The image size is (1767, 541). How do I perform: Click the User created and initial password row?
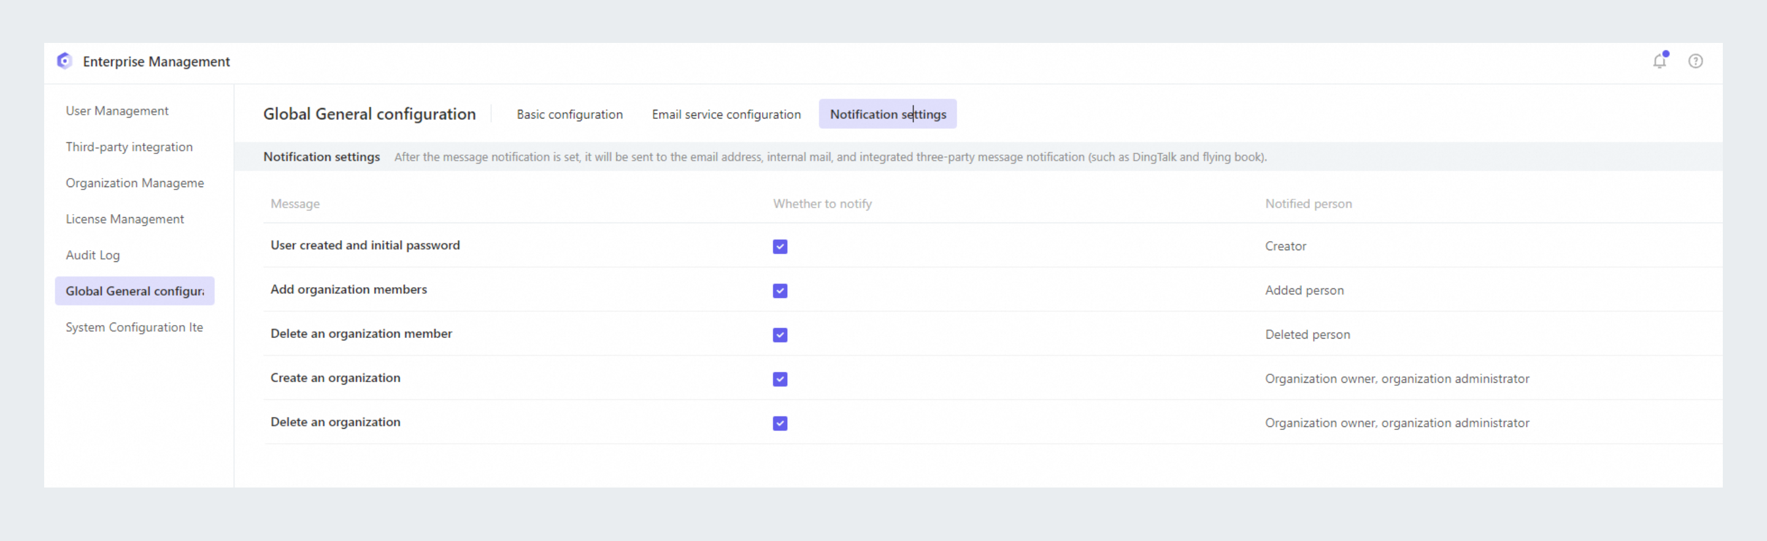(x=993, y=245)
